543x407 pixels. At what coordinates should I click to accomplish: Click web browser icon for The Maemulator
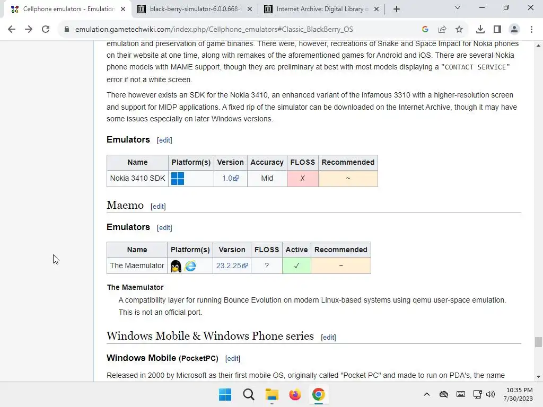pos(190,266)
